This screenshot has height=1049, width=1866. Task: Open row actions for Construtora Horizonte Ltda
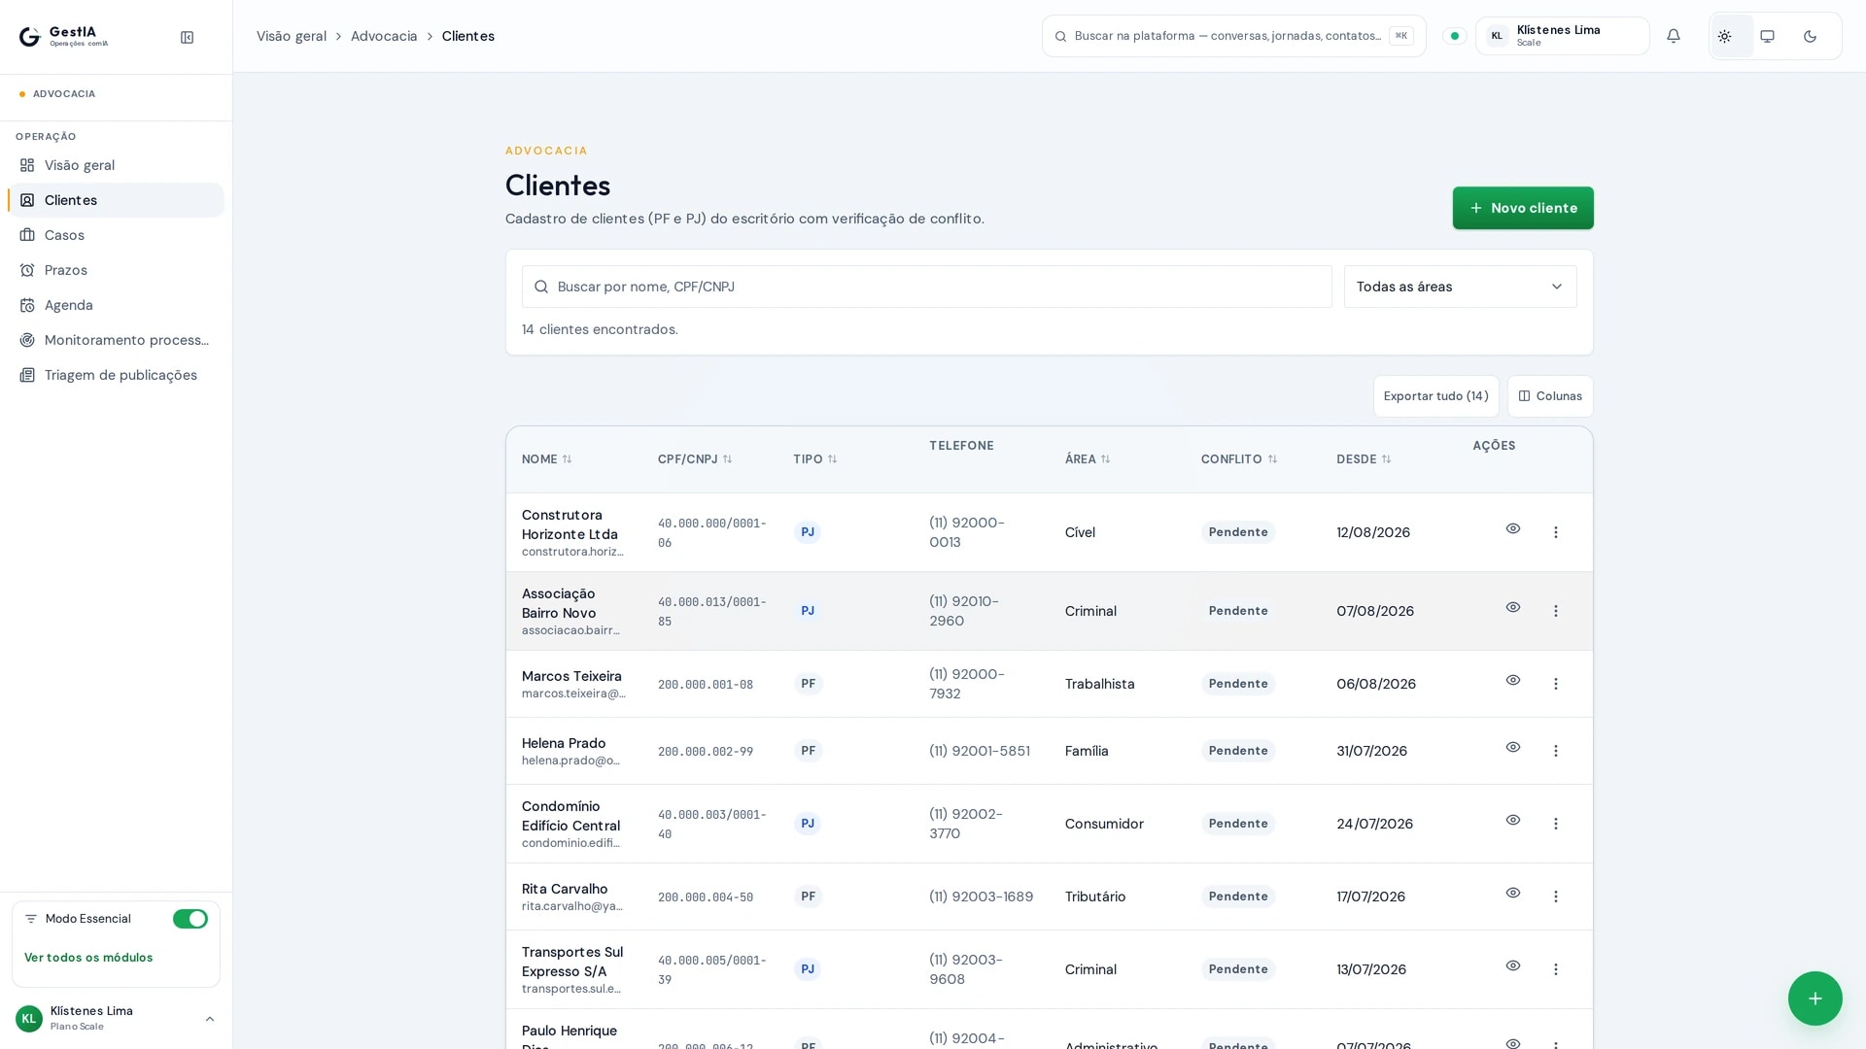tap(1555, 532)
